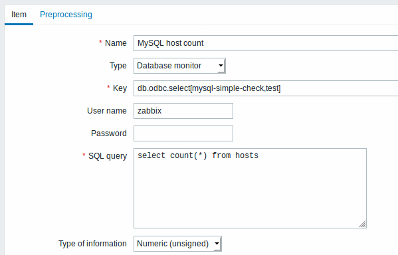Click the Key field with db.odbc.select
Image resolution: width=398 pixels, height=255 pixels.
[x=266, y=88]
